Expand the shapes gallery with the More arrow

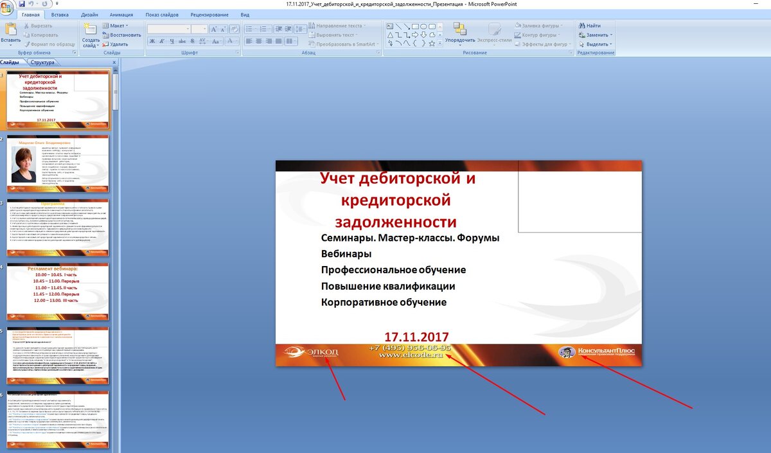[x=440, y=43]
